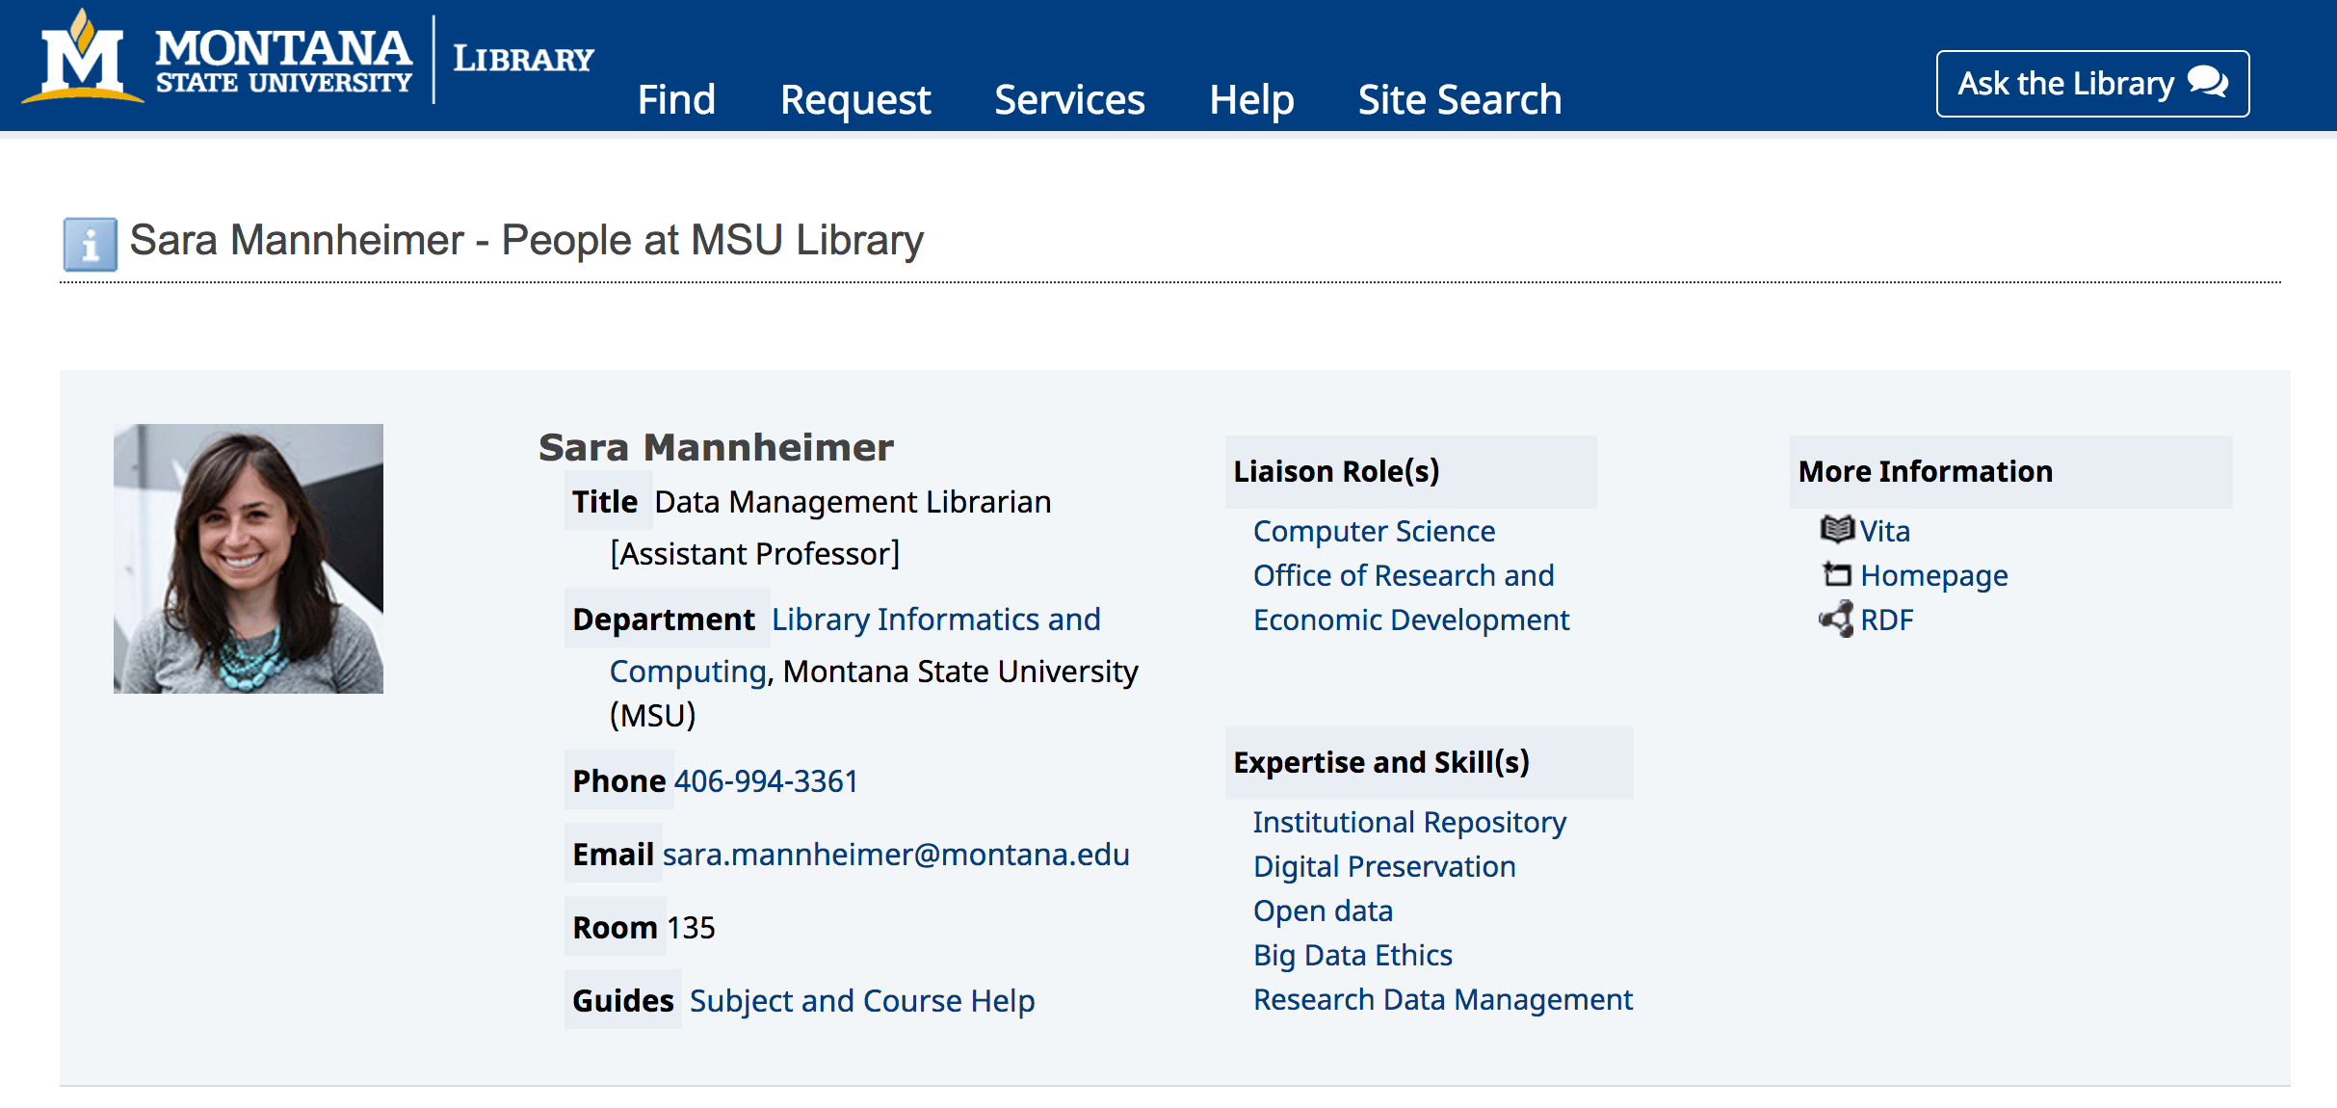This screenshot has height=1108, width=2337.
Task: Email sara.mannheimer@montana.edu
Action: click(x=895, y=855)
